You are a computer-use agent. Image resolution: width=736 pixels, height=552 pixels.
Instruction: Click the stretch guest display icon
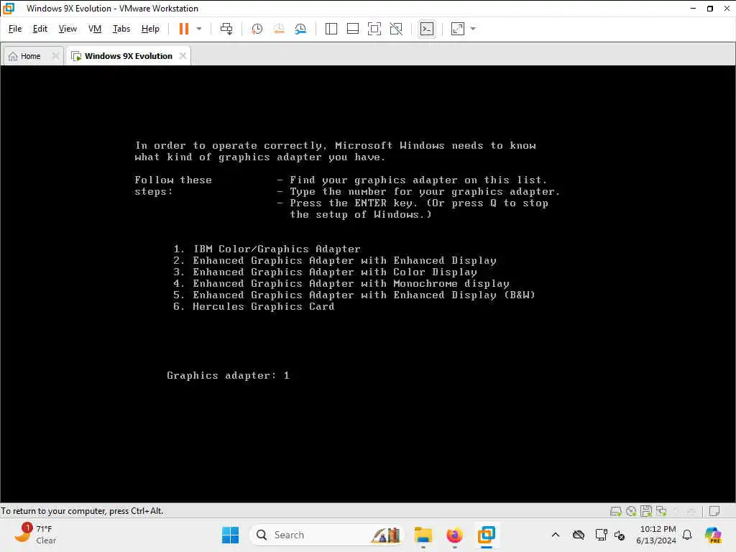(458, 29)
